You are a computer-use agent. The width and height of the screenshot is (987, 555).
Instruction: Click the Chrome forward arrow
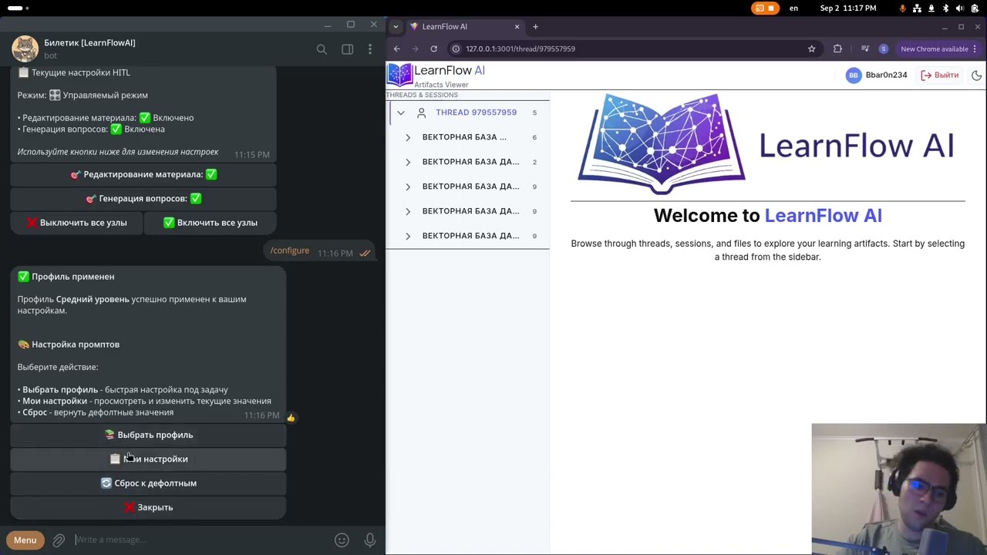pos(415,49)
